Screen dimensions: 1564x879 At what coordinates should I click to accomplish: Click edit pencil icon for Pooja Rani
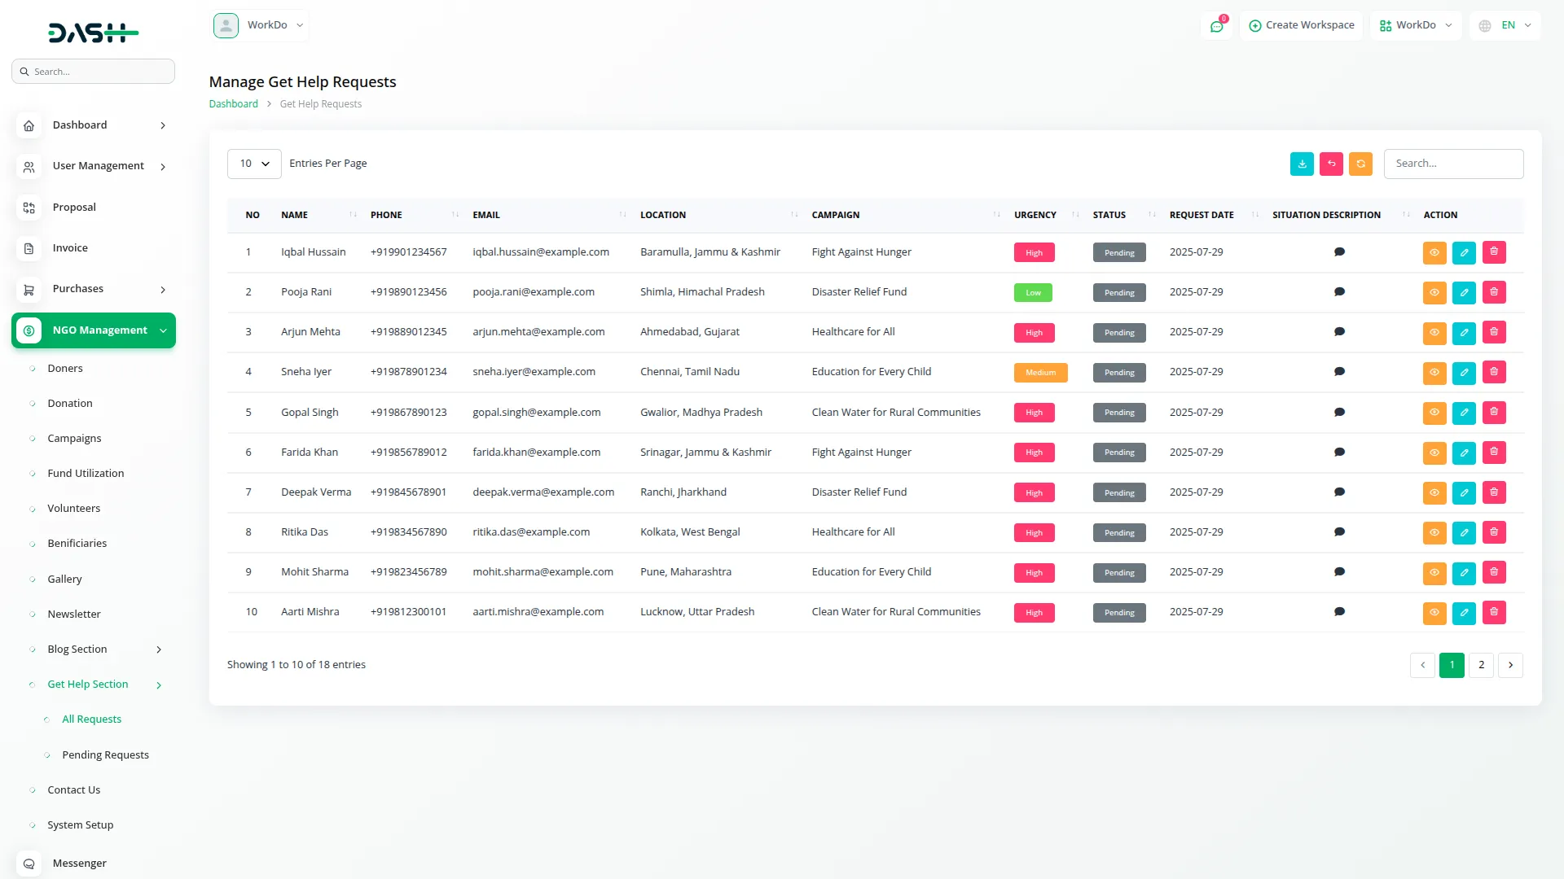click(x=1464, y=292)
